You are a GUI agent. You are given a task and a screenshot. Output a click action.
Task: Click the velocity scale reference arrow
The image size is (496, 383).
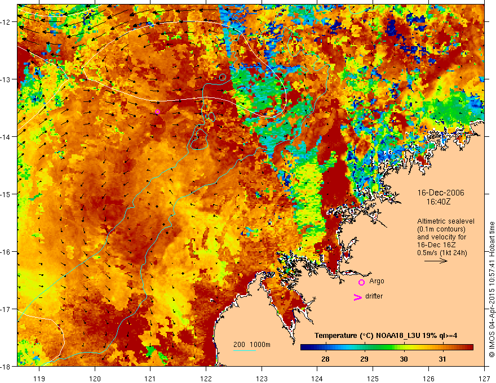click(x=436, y=261)
